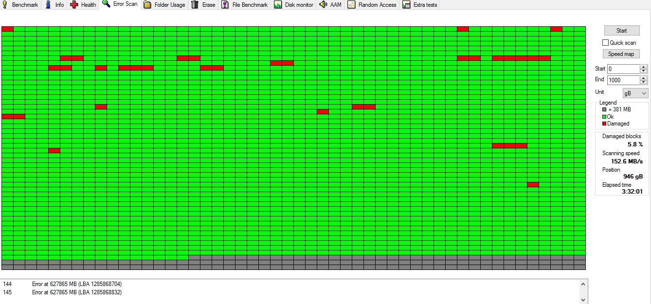Switch to the Random Access tab
This screenshot has width=651, height=304.
[372, 5]
